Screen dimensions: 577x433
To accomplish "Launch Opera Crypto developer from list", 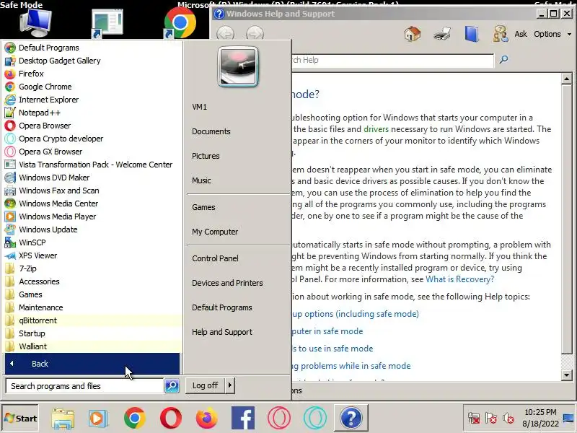I will click(61, 139).
